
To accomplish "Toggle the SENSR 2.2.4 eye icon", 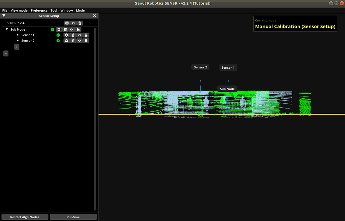I will click(x=73, y=23).
